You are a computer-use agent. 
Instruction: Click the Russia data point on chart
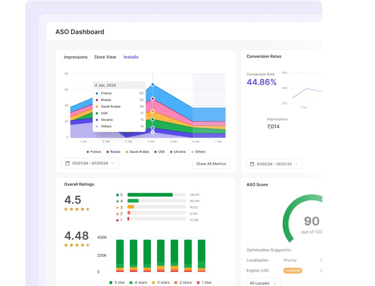coord(153,99)
